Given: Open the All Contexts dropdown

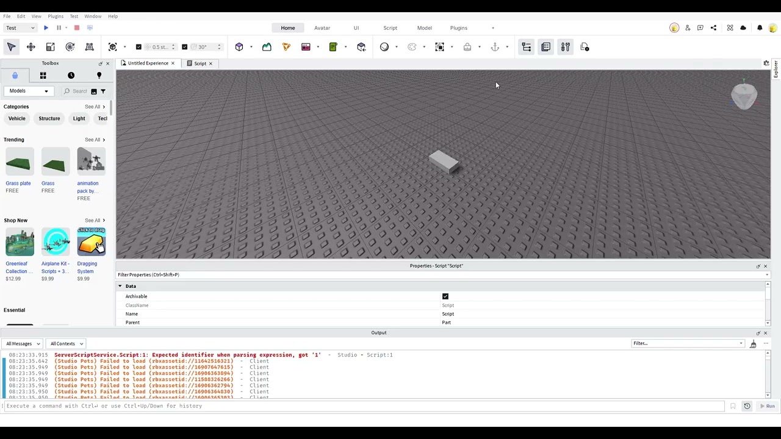Looking at the screenshot, I should (66, 343).
